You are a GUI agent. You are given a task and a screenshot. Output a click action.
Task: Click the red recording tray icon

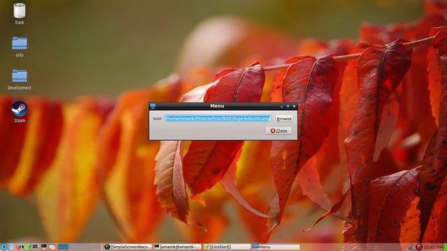coord(419,247)
